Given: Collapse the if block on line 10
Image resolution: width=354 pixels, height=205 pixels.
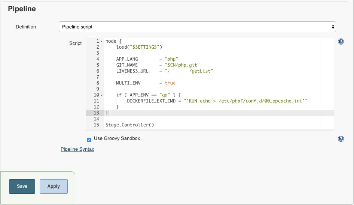Looking at the screenshot, I should pos(101,95).
